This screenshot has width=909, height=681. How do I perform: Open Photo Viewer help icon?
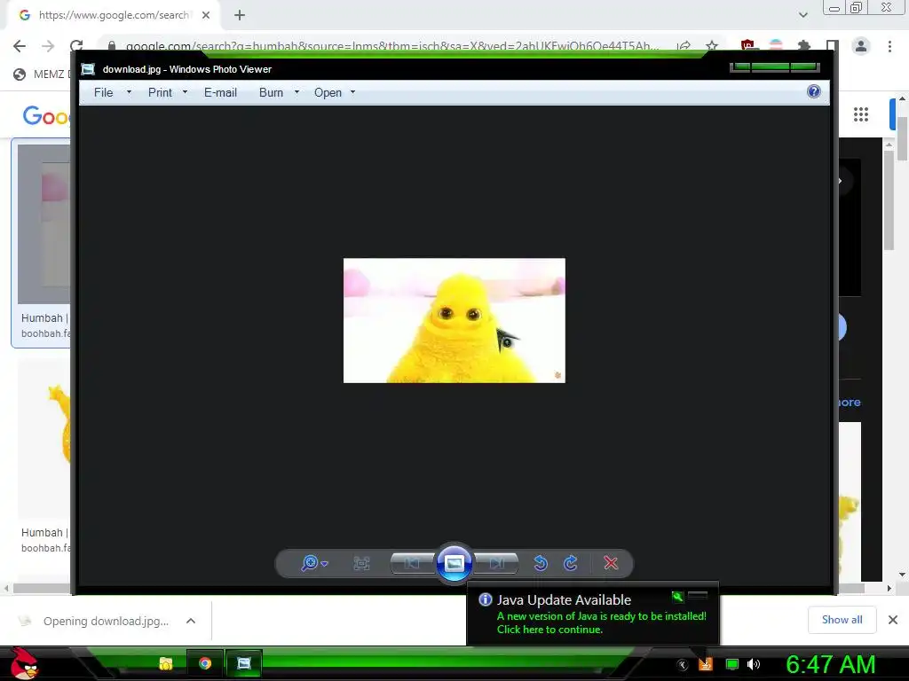pos(814,91)
